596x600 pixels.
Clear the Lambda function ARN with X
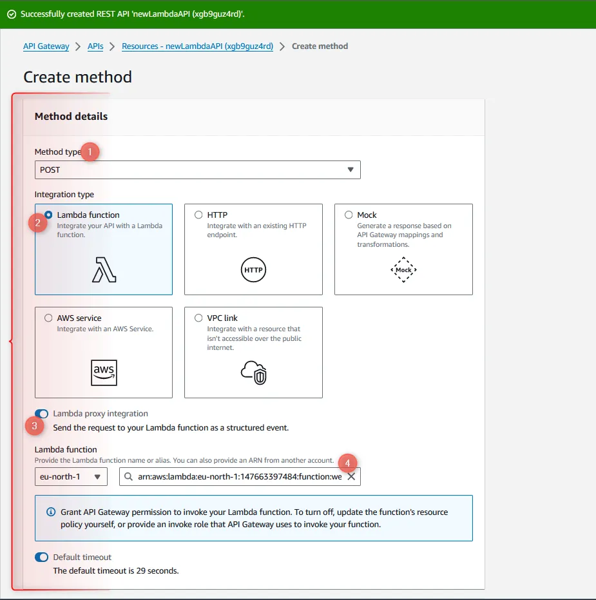tap(351, 477)
